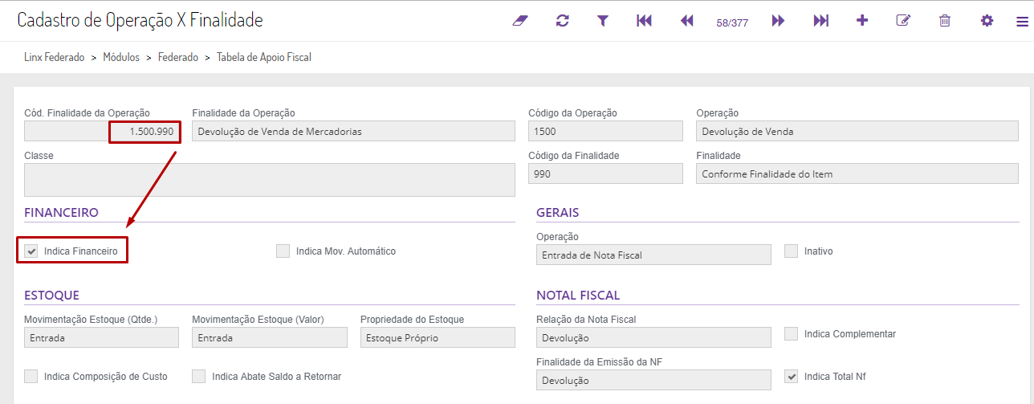
Task: Click the eraser clear-form icon
Action: pyautogui.click(x=520, y=21)
